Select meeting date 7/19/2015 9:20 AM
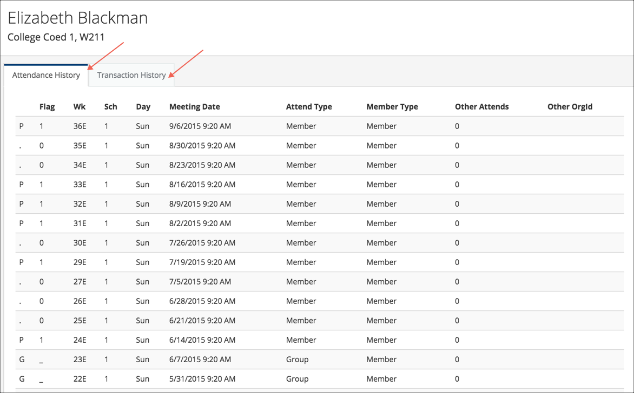This screenshot has height=393, width=634. pos(202,262)
